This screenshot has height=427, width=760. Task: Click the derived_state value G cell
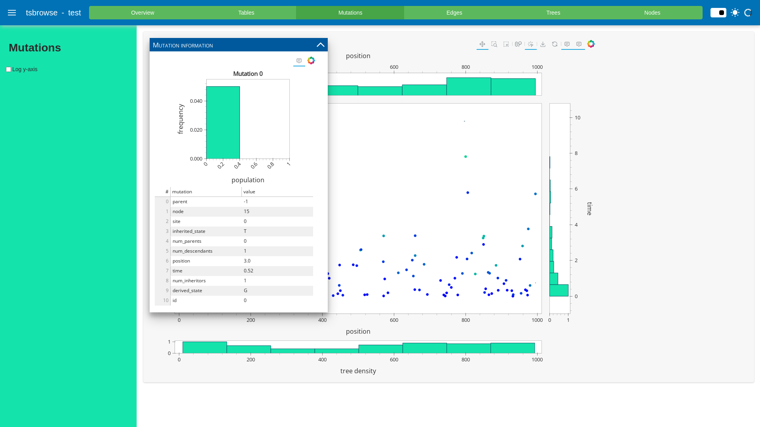[x=277, y=291]
